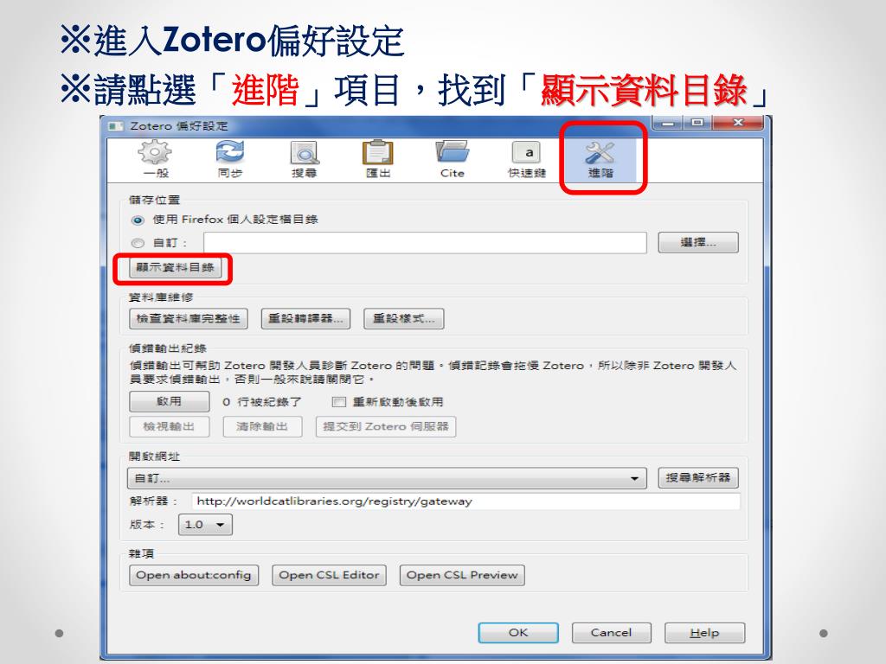The width and height of the screenshot is (886, 664).
Task: Open the 搜尋 (Search) magnifier pane
Action: click(304, 159)
